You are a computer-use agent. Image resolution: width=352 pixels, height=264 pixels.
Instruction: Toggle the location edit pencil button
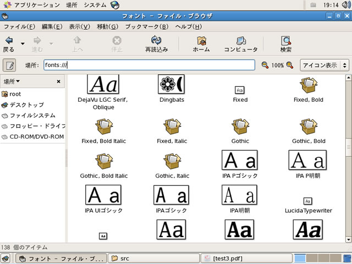pos(9,65)
